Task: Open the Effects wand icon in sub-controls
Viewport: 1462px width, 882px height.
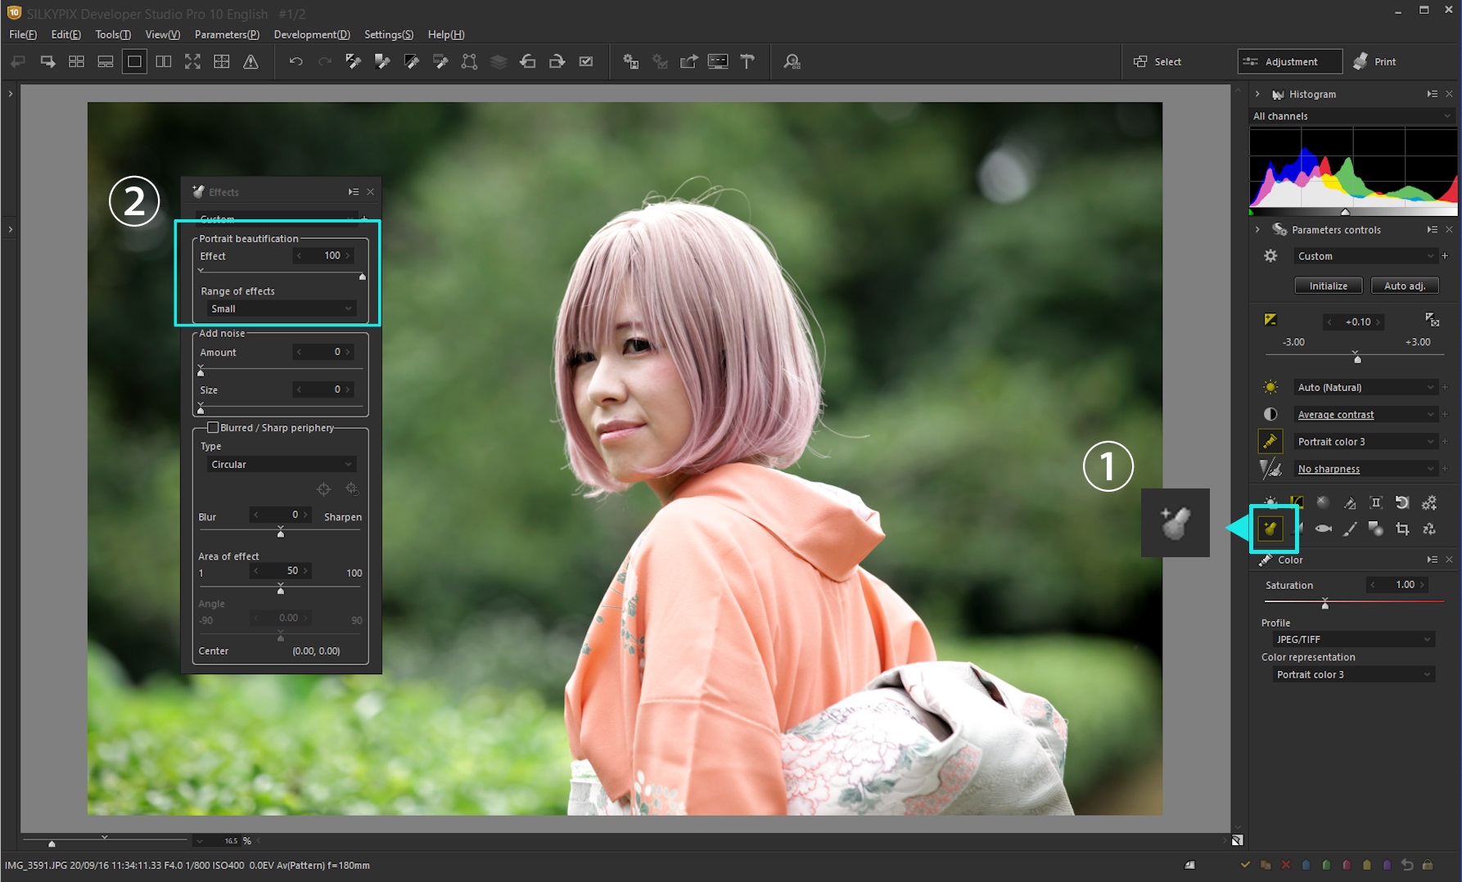Action: [1270, 529]
